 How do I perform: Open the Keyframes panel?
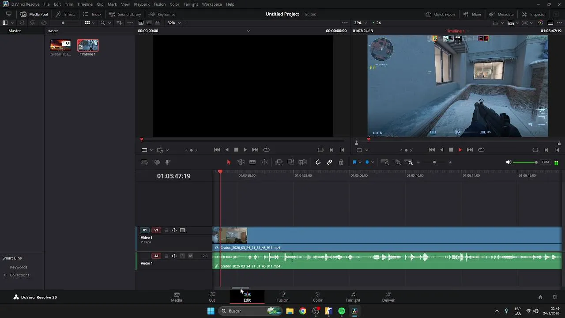[162, 14]
